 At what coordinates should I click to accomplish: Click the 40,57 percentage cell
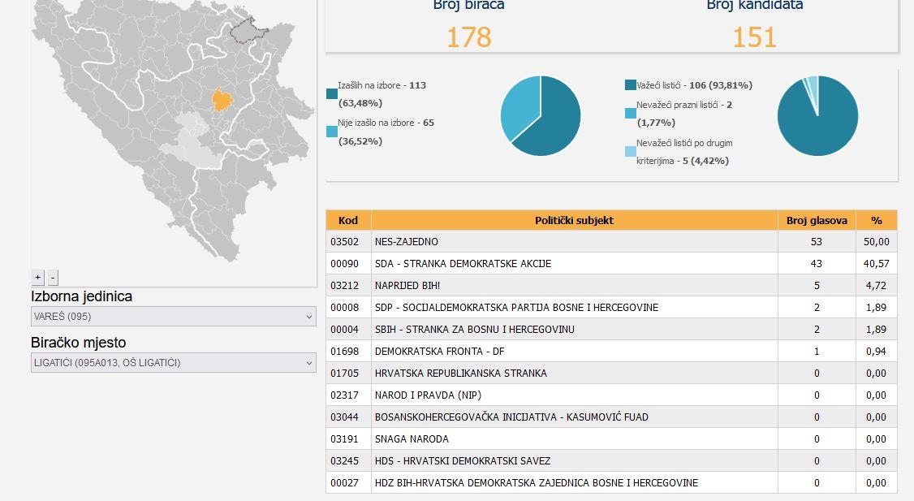click(877, 264)
